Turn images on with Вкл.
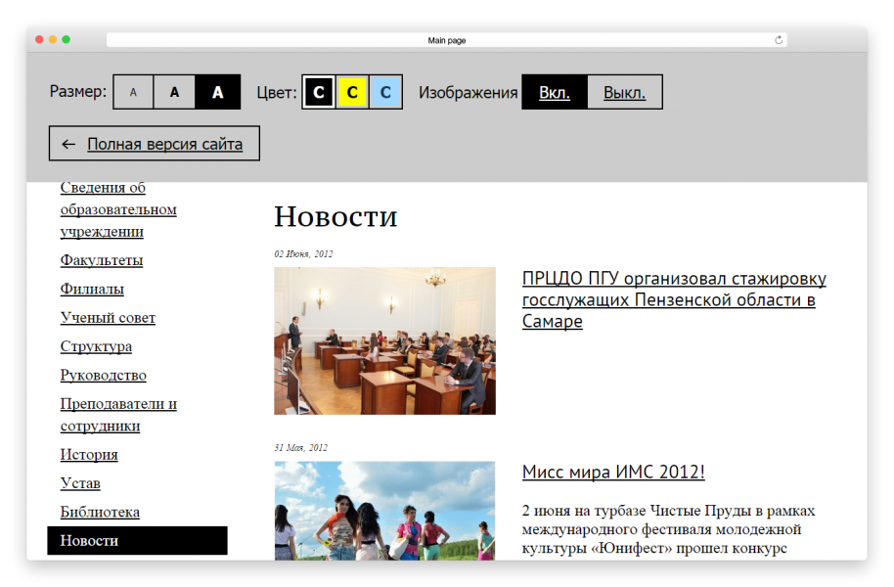 [554, 92]
